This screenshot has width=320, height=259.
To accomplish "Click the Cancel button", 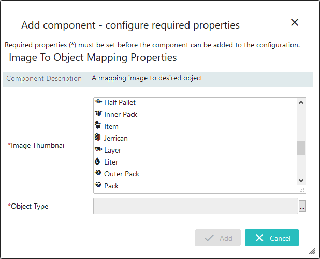I will [272, 238].
